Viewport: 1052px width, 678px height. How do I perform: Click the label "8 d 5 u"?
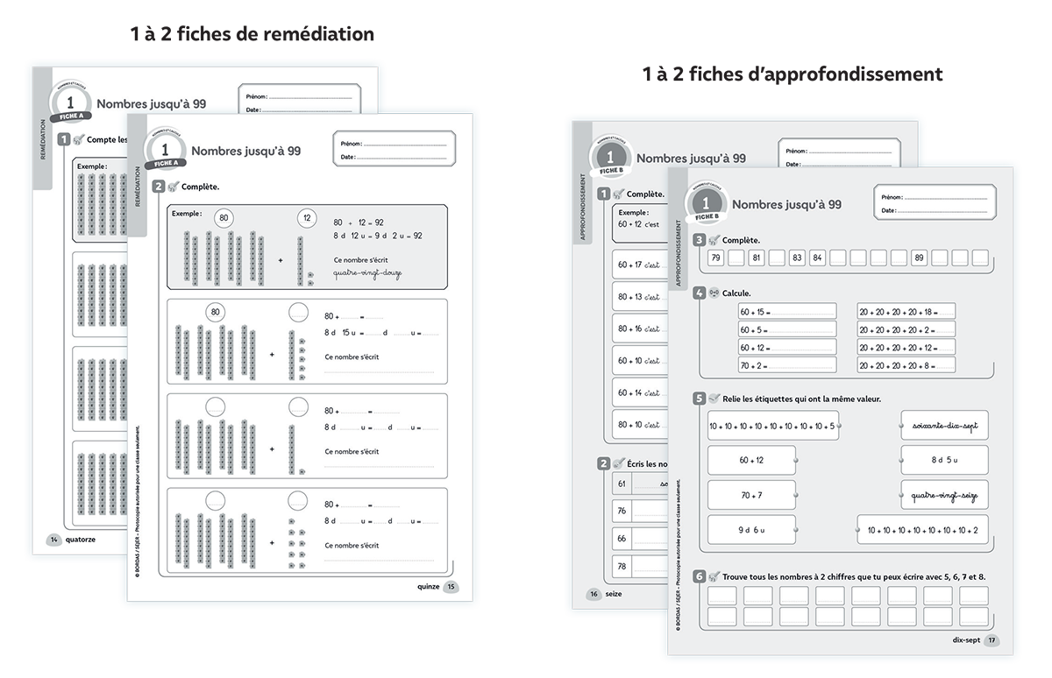pos(944,461)
